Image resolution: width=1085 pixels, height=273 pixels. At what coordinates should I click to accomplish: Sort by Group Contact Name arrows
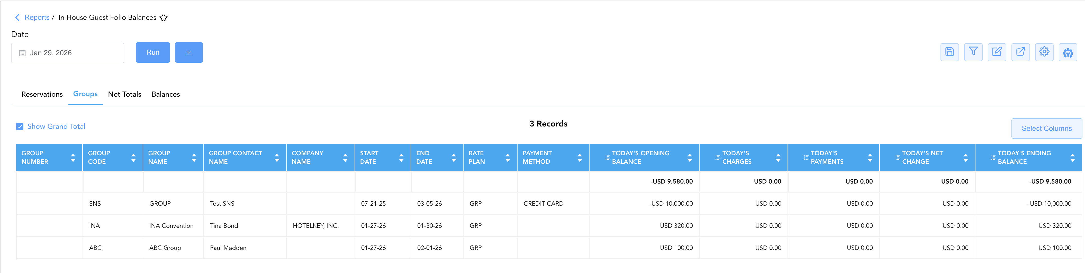[277, 158]
